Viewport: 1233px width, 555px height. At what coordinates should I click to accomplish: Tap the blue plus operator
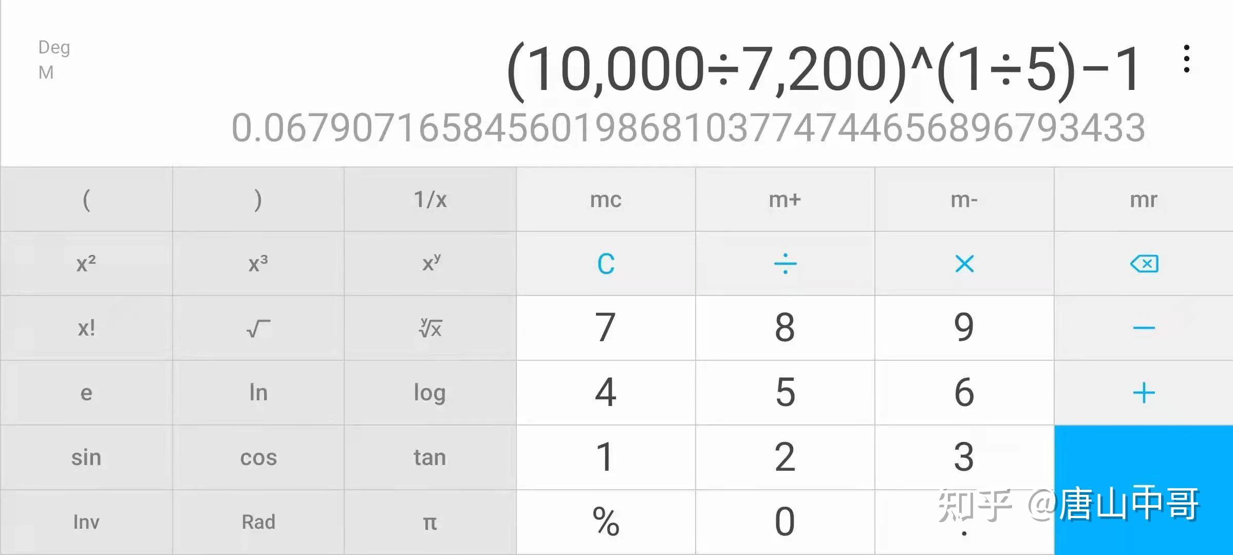coord(1144,393)
